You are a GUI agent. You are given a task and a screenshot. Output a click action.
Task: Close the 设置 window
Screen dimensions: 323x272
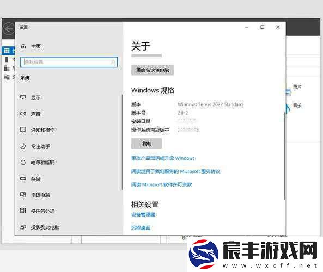click(278, 27)
